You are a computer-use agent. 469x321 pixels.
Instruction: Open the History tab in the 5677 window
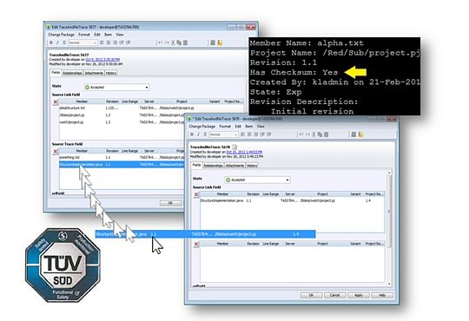[x=111, y=73]
